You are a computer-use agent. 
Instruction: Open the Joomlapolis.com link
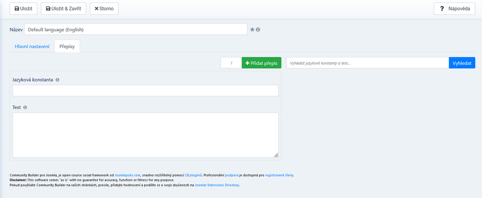click(x=127, y=175)
